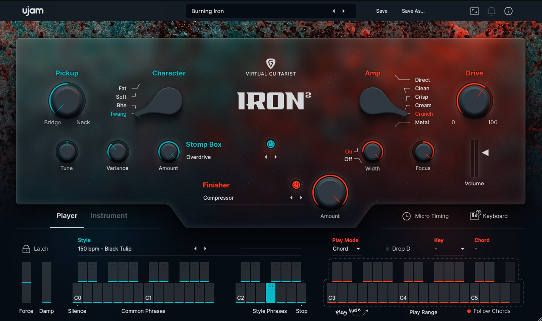The width and height of the screenshot is (542, 321).
Task: Open the info icon in header
Action: [x=508, y=11]
